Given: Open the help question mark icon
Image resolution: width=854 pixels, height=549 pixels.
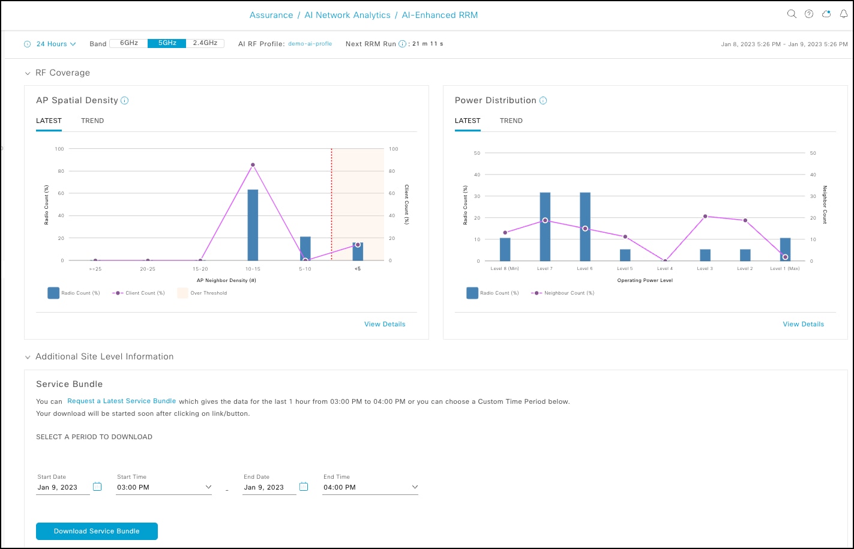Looking at the screenshot, I should point(809,14).
